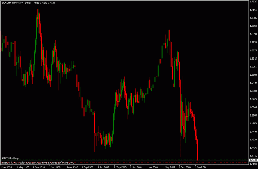Click the 1 Jan 1998 date label
The height and width of the screenshot is (169, 258).
[x=55, y=167]
